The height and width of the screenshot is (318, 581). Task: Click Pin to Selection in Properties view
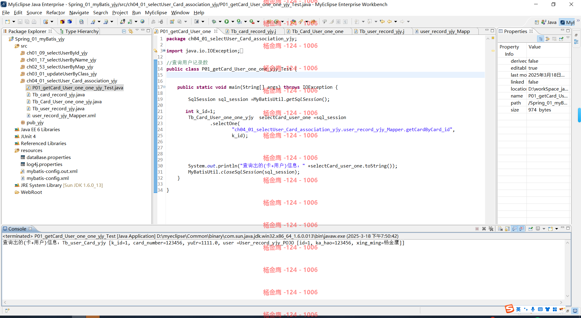561,39
